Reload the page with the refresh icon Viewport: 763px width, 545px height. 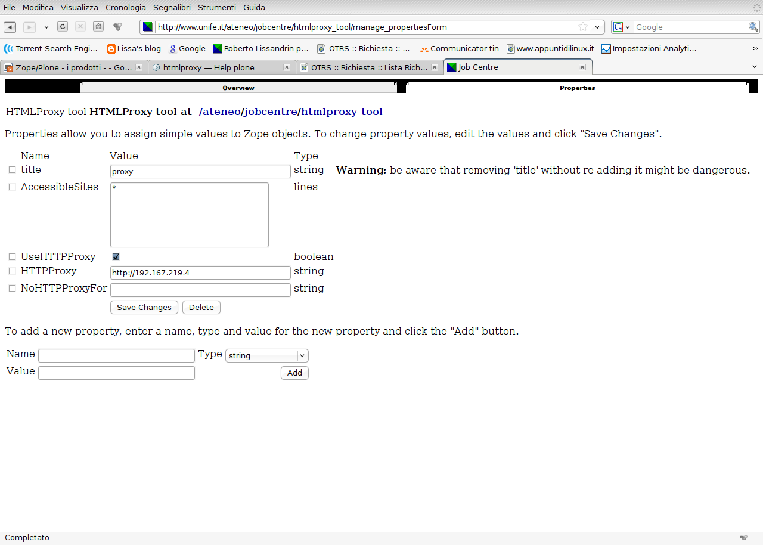tap(63, 27)
